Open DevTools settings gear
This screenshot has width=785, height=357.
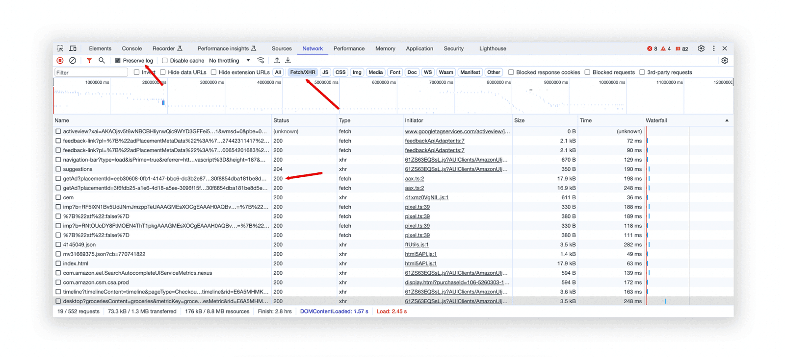click(701, 48)
